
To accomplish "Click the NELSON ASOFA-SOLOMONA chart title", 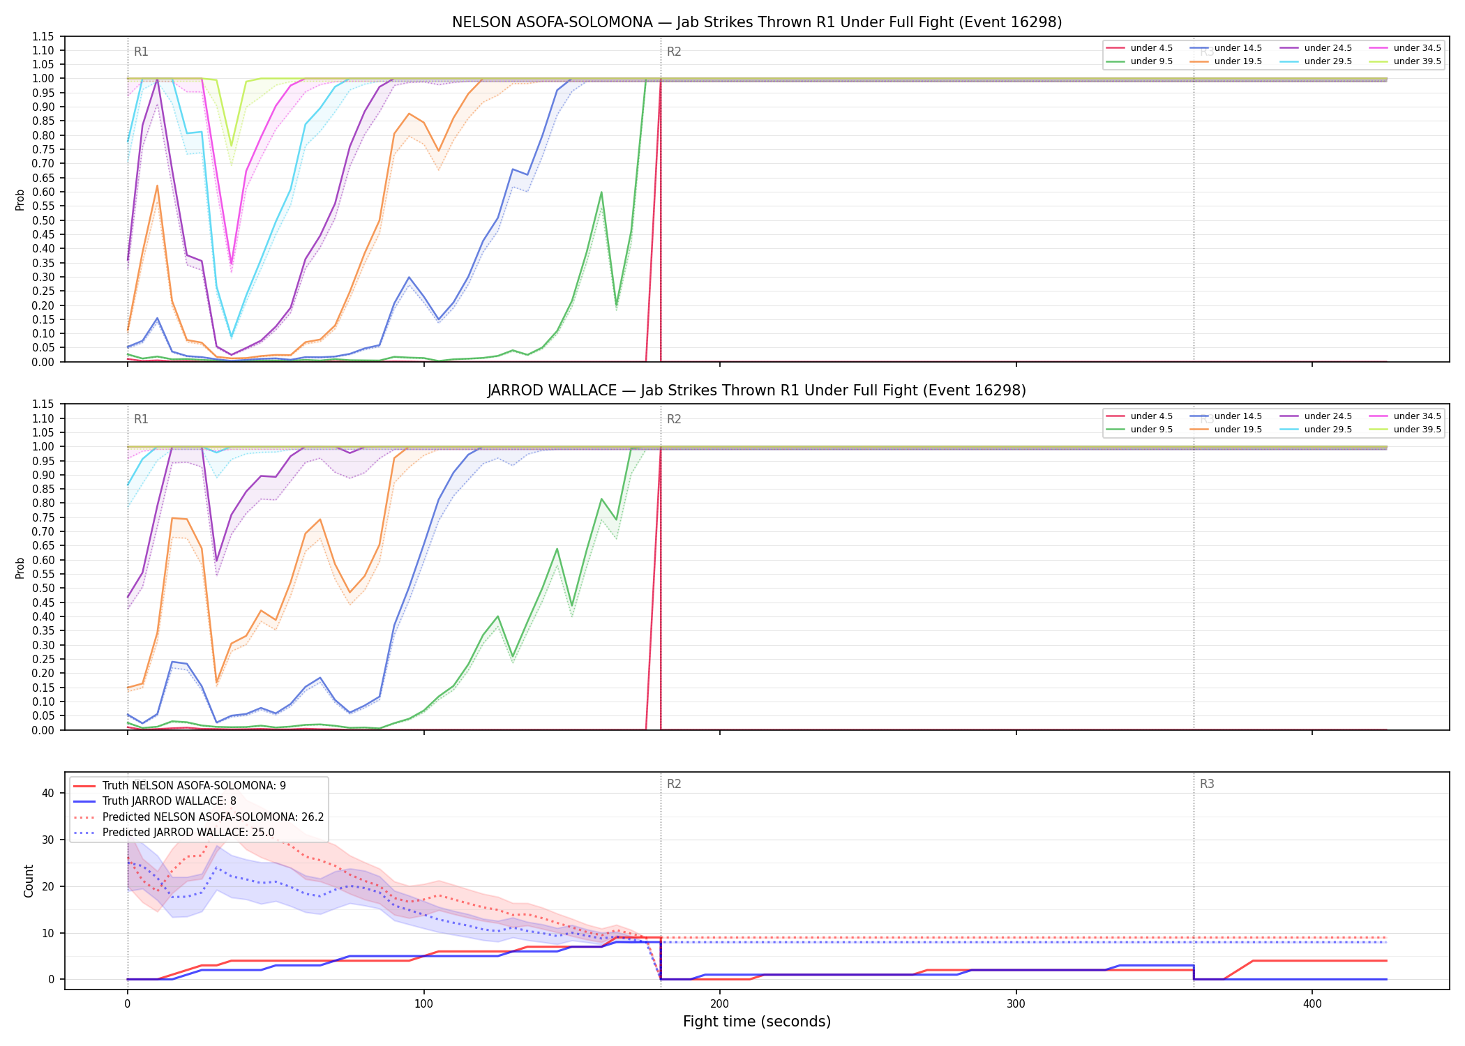I will [757, 22].
